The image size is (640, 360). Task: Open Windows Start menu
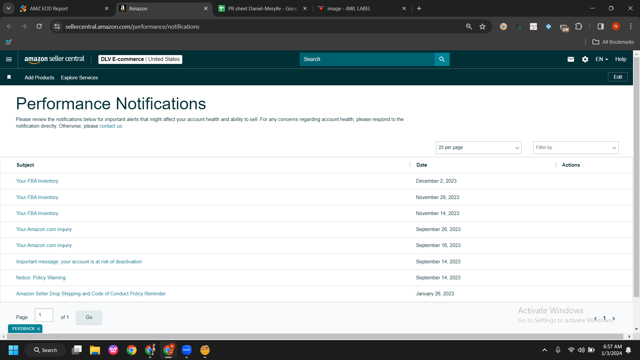click(13, 350)
